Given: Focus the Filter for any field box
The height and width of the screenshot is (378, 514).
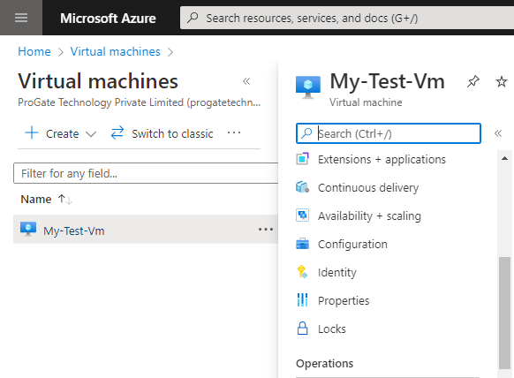Looking at the screenshot, I should (146, 173).
